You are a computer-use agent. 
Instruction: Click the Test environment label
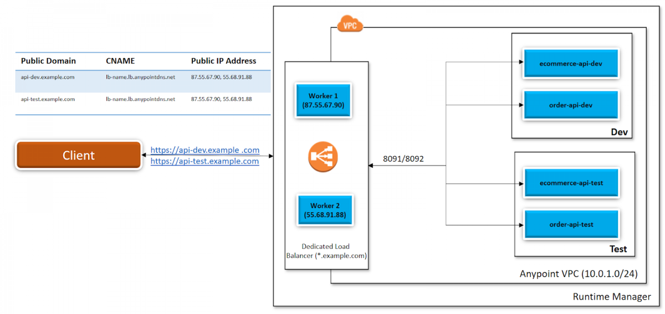618,249
